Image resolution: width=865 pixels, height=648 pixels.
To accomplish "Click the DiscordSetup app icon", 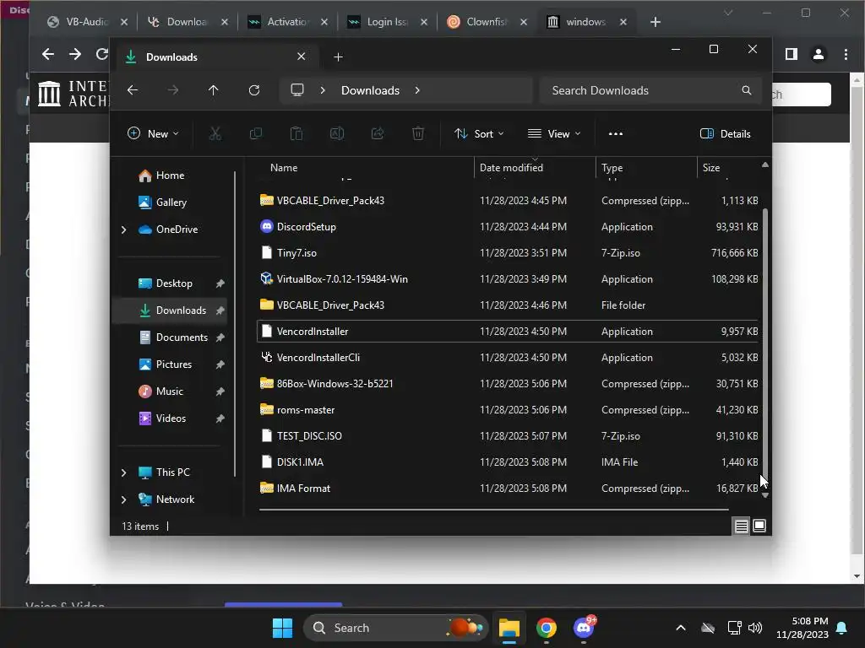I will [x=266, y=226].
